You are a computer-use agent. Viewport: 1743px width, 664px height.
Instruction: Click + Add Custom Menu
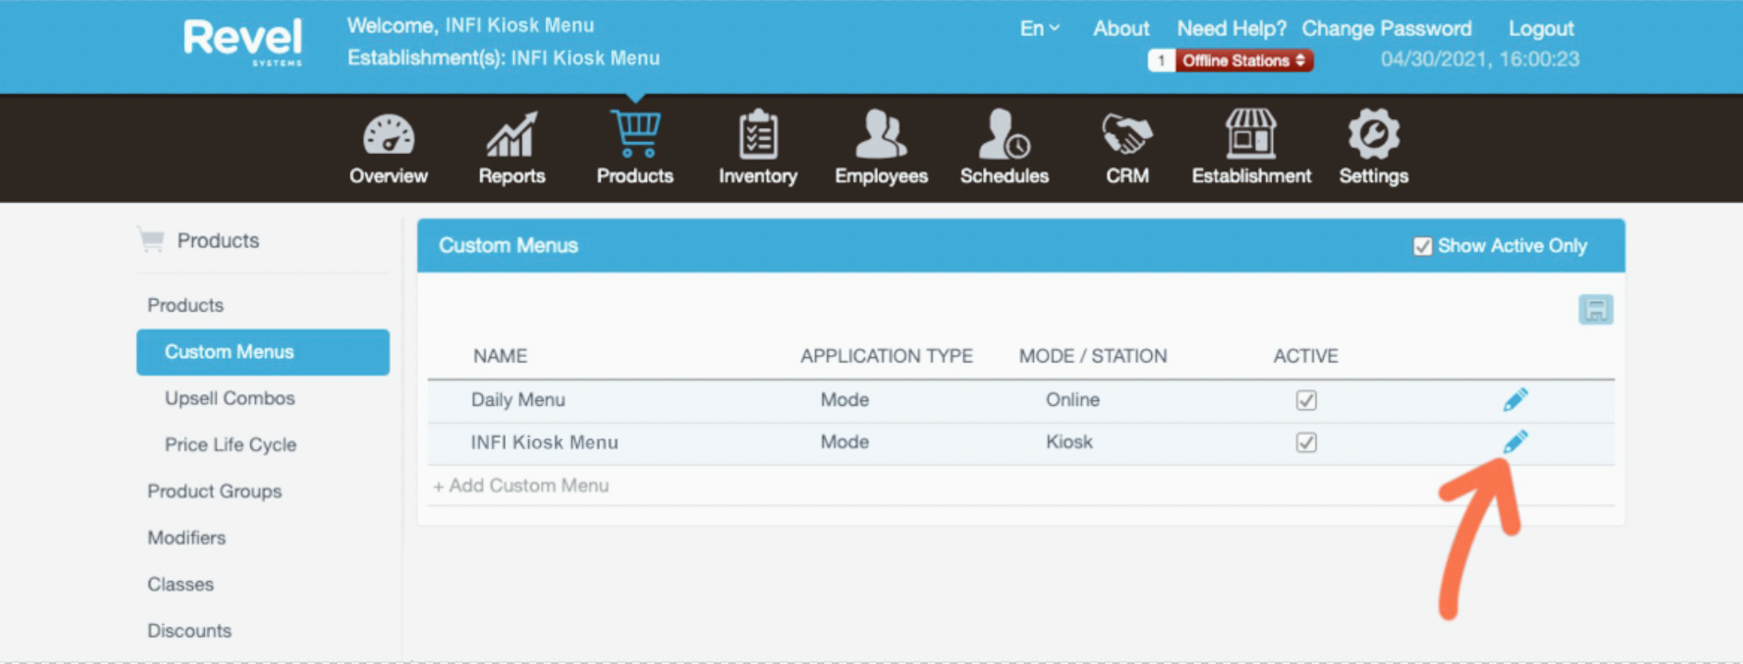tap(521, 486)
